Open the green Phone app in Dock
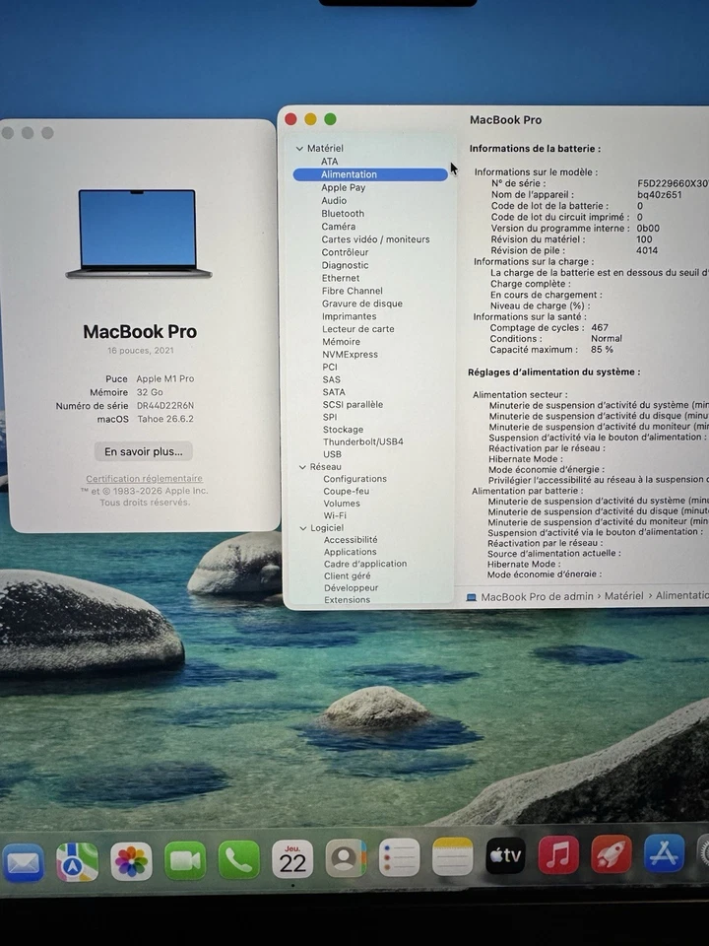This screenshot has height=946, width=709. coord(238,859)
